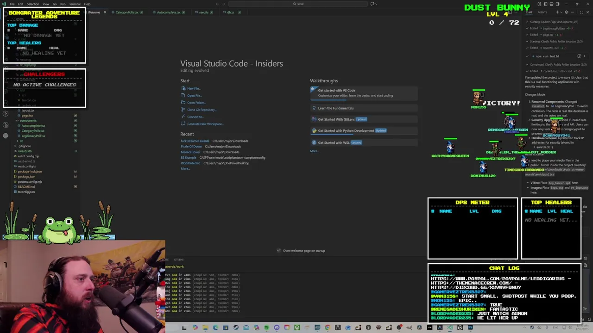
Task: Open Learn the Fundamentals walkthrough
Action: point(364,108)
